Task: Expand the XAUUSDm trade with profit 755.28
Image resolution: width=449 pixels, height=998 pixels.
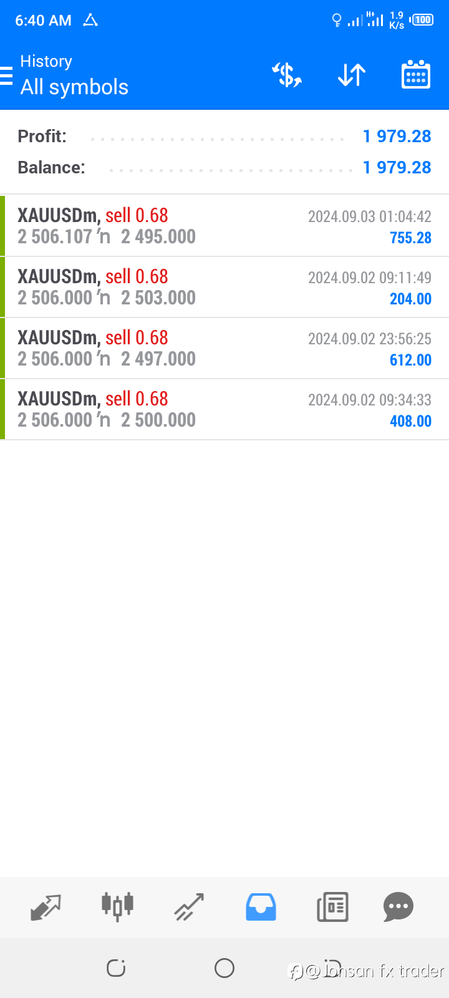Action: click(x=224, y=226)
